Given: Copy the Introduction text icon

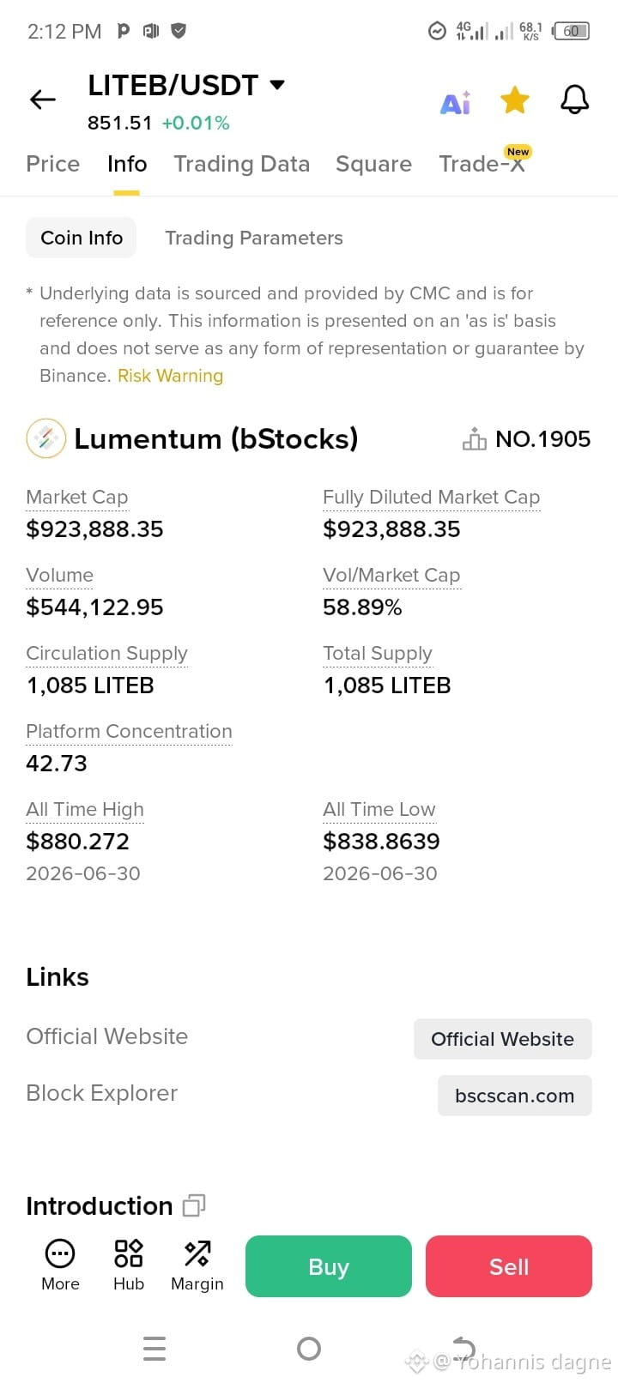Looking at the screenshot, I should pyautogui.click(x=194, y=1205).
